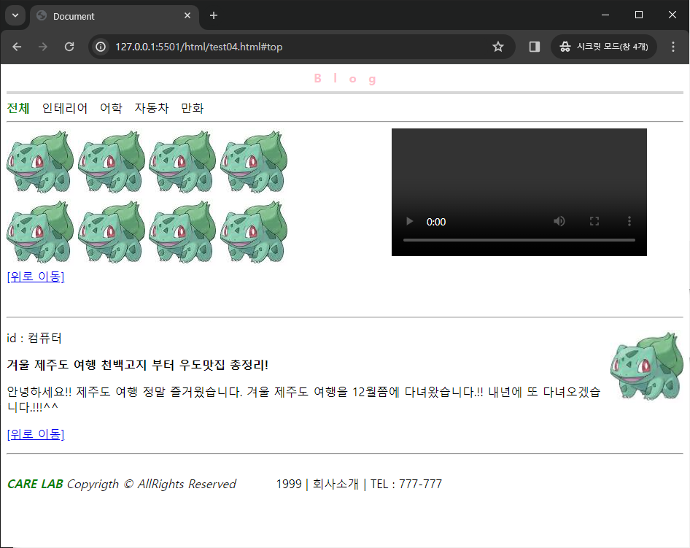This screenshot has width=690, height=548.
Task: Select the 만화 menu item
Action: point(193,108)
